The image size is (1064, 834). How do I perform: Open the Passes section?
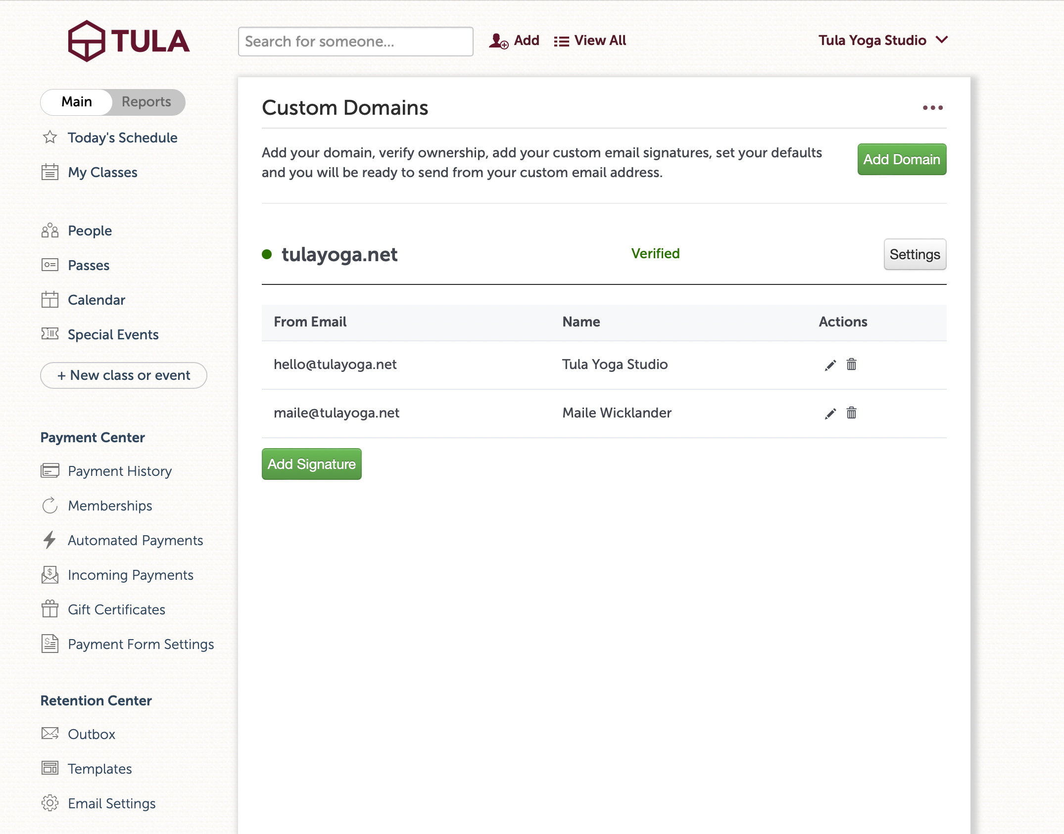(88, 265)
